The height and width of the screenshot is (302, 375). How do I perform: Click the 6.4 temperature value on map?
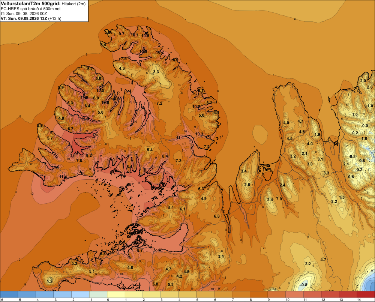87,106
